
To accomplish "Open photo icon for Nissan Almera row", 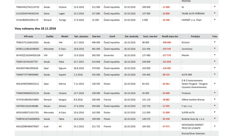I will tap(215, 105).
